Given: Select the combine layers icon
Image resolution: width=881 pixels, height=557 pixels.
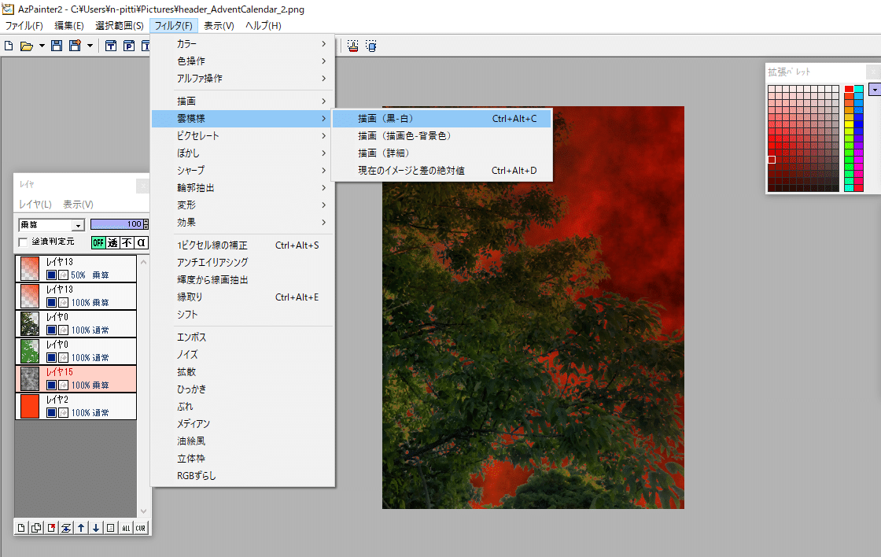Looking at the screenshot, I should [x=65, y=527].
